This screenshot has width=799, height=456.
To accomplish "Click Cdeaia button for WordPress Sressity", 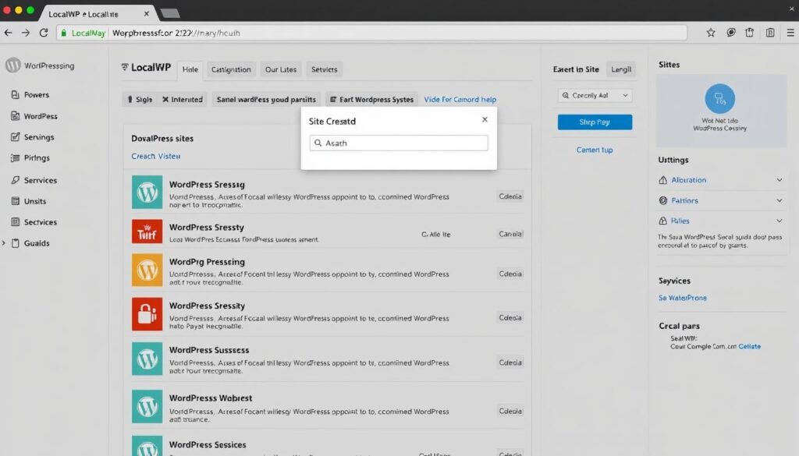I will click(x=510, y=317).
